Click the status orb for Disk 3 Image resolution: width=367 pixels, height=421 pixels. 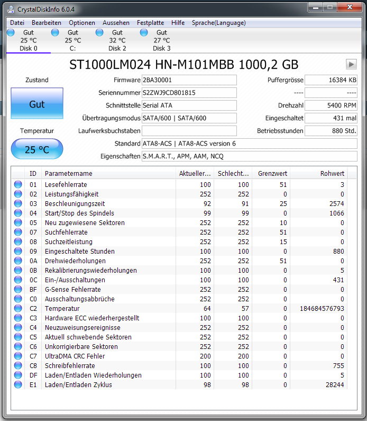pos(144,33)
